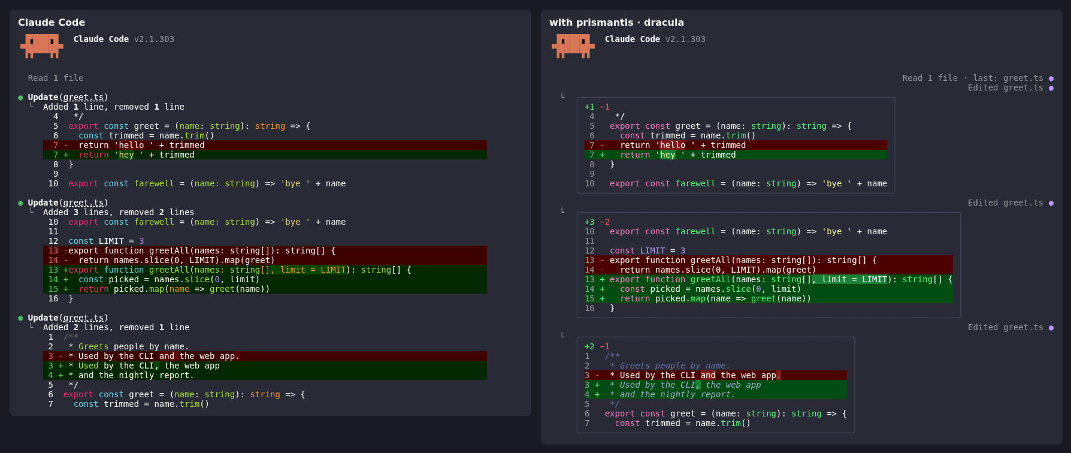Click the └ marker beside the +2 −1 diff box

pos(562,335)
